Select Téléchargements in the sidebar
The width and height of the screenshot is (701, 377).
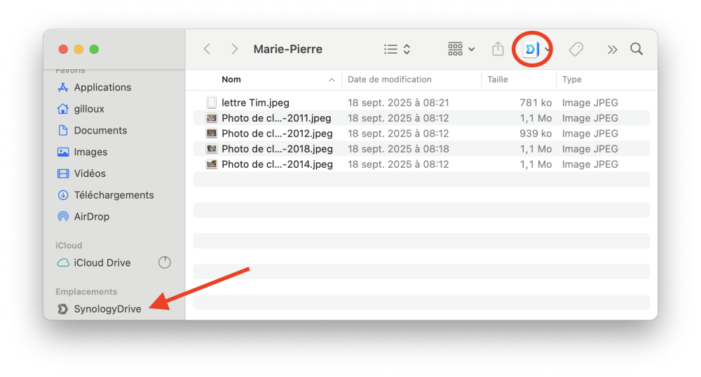114,195
